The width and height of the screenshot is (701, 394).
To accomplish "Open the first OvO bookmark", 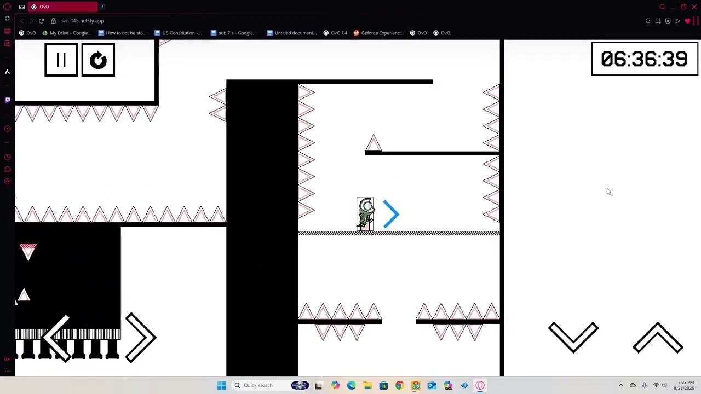I will (27, 33).
